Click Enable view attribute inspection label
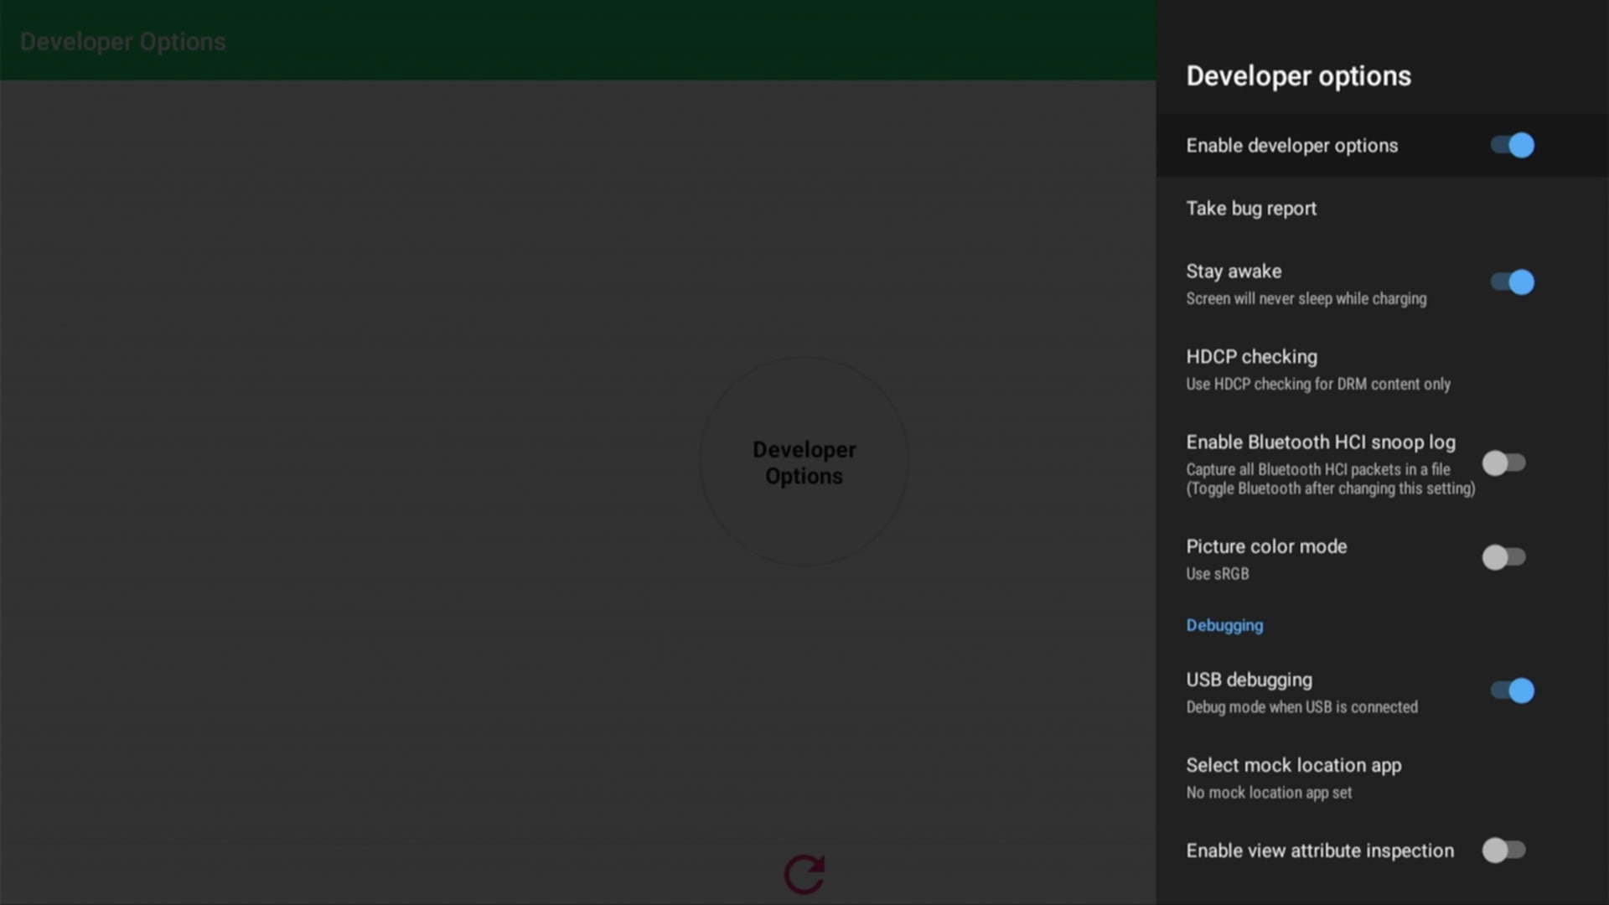Screen dimensions: 1609x905 pyautogui.click(x=1319, y=851)
